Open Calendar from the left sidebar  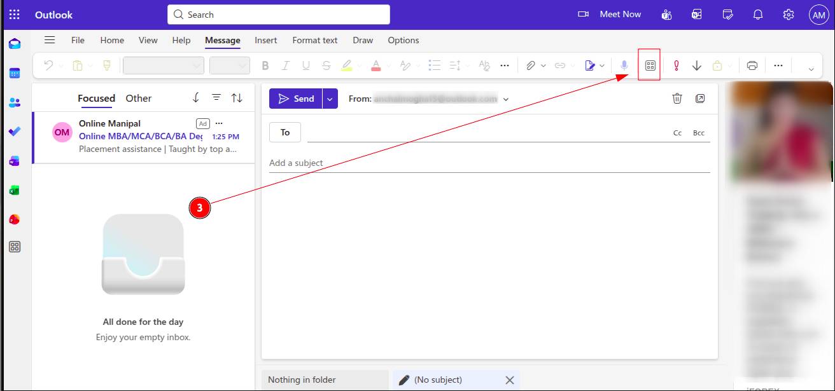coord(15,73)
